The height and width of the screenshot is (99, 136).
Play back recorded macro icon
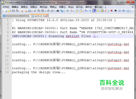pyautogui.click(x=120, y=11)
